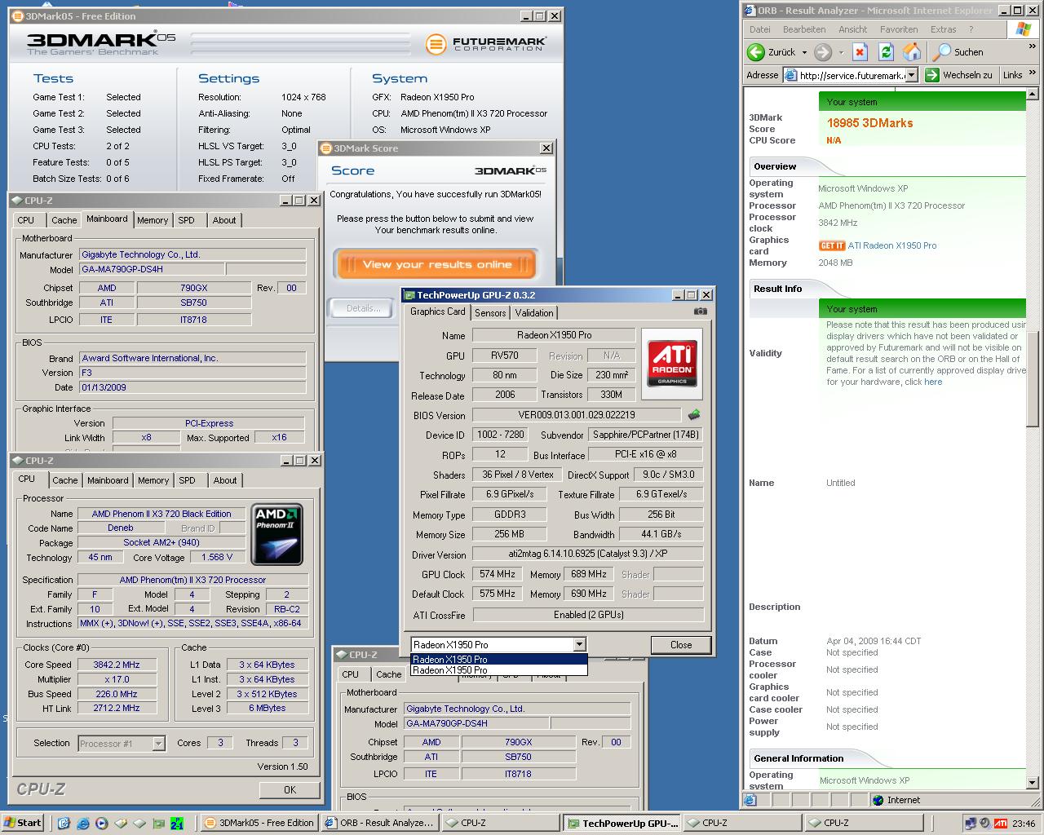The width and height of the screenshot is (1044, 835).
Task: Open the Zurück history dropdown arrow
Action: tap(804, 52)
